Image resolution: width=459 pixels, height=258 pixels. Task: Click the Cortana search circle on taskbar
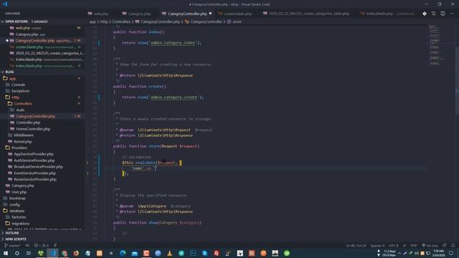point(17,253)
